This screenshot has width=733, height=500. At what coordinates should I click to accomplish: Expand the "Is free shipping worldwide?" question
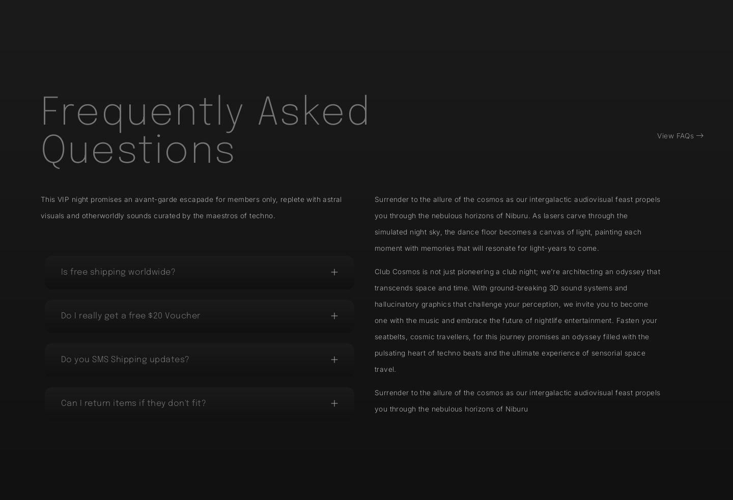click(118, 273)
